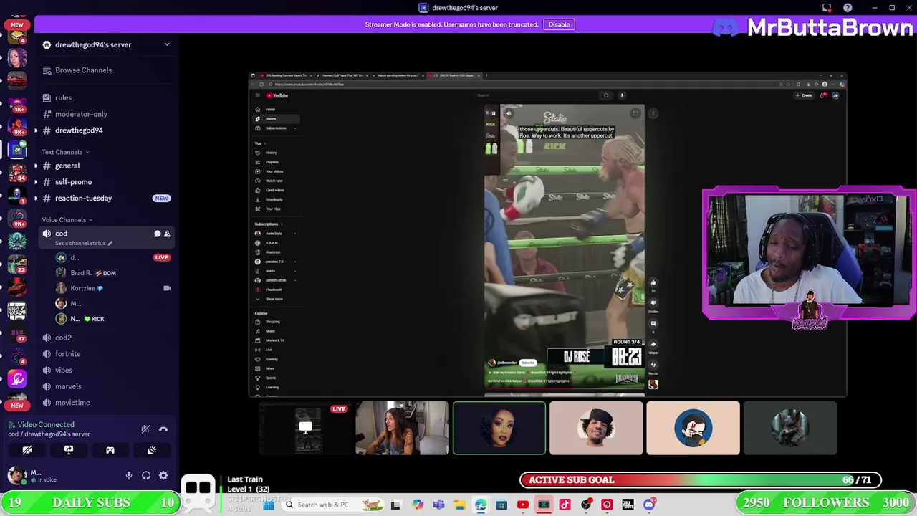Click the YouTube logo in shared stream

277,95
